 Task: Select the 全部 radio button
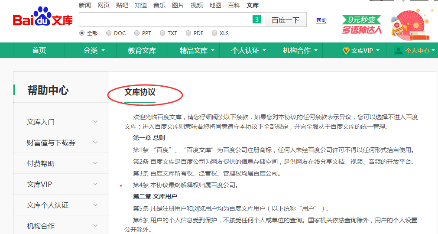pos(82,33)
